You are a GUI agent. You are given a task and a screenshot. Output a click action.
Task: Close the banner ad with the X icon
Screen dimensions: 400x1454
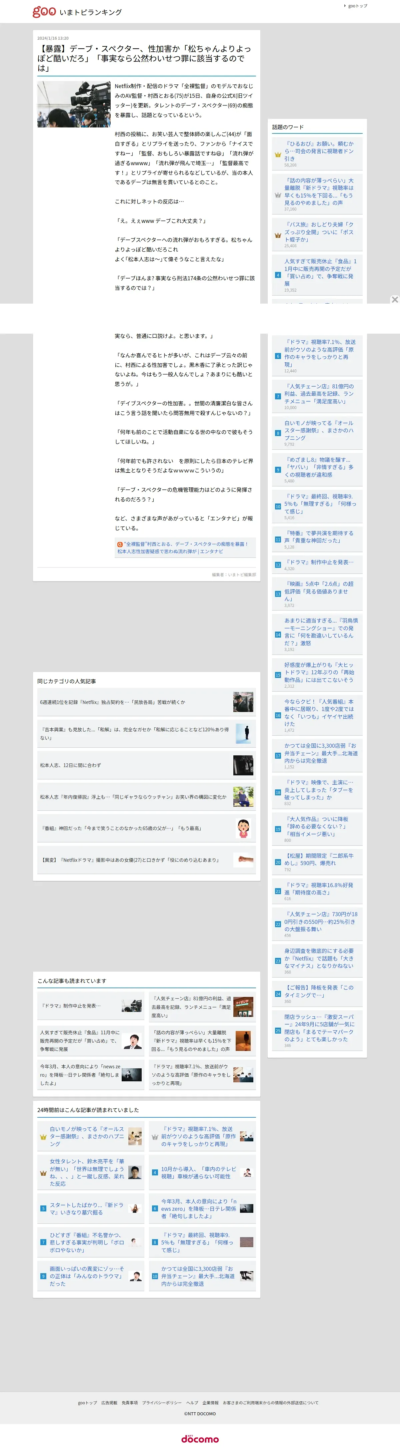(395, 300)
